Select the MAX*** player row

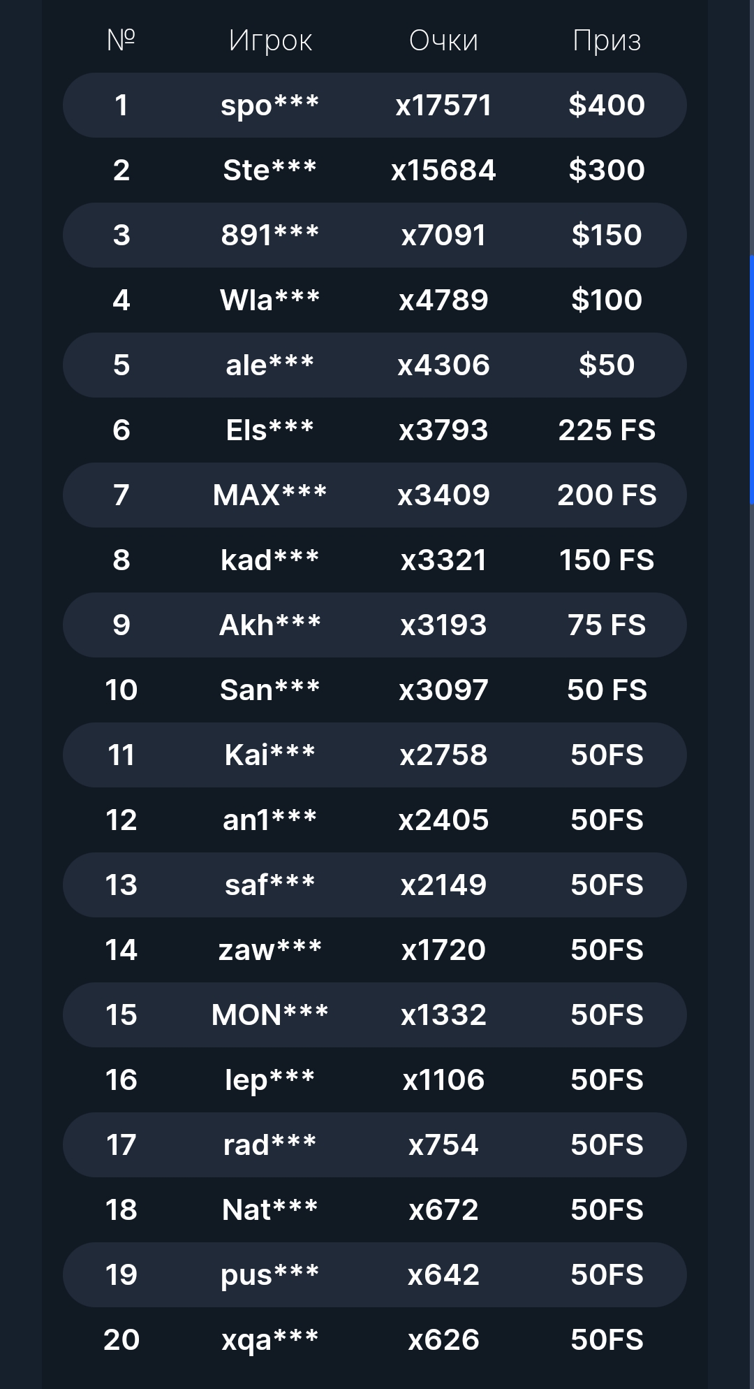click(x=375, y=495)
